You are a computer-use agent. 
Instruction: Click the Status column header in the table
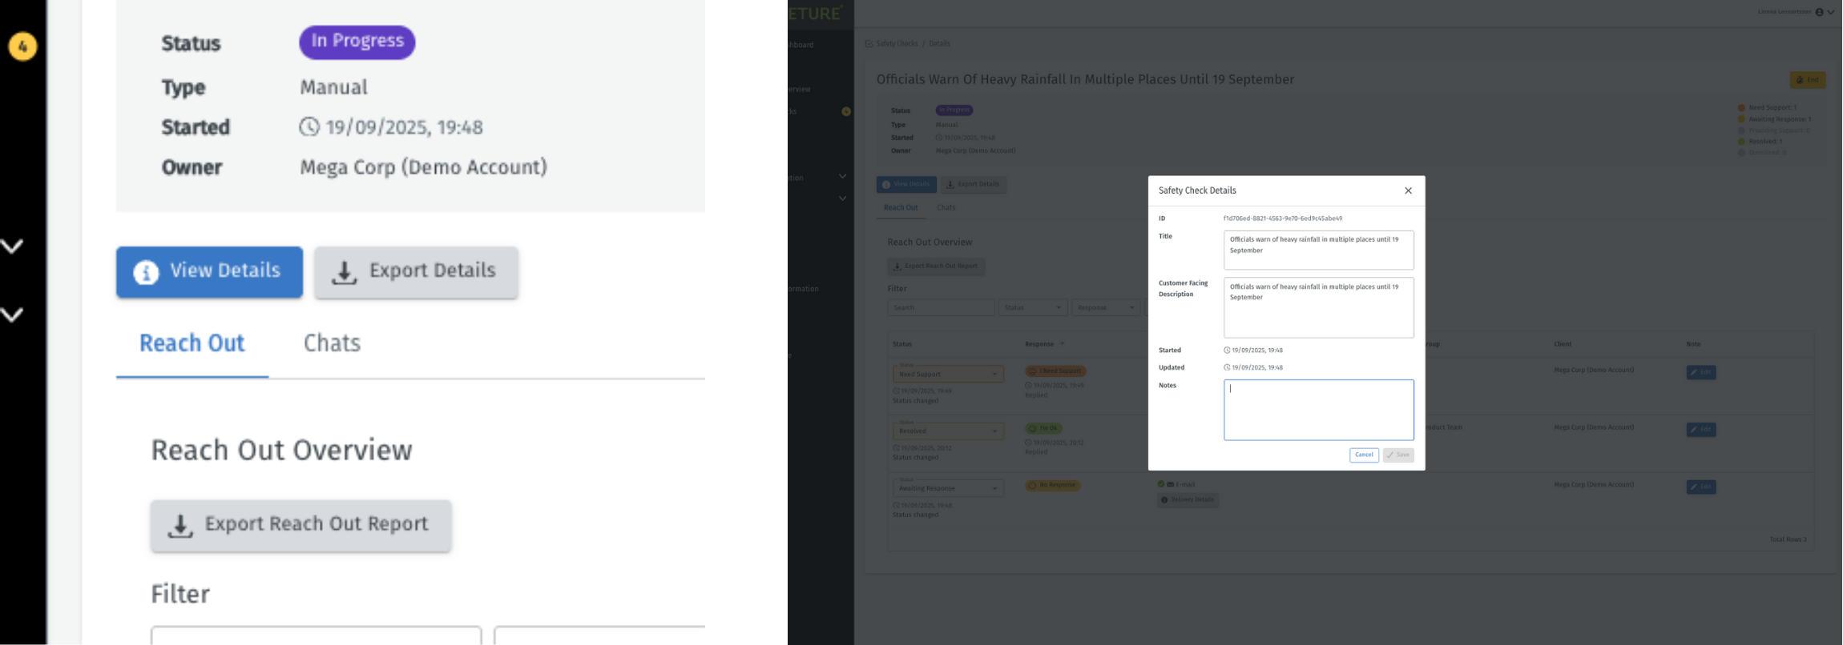pyautogui.click(x=902, y=344)
